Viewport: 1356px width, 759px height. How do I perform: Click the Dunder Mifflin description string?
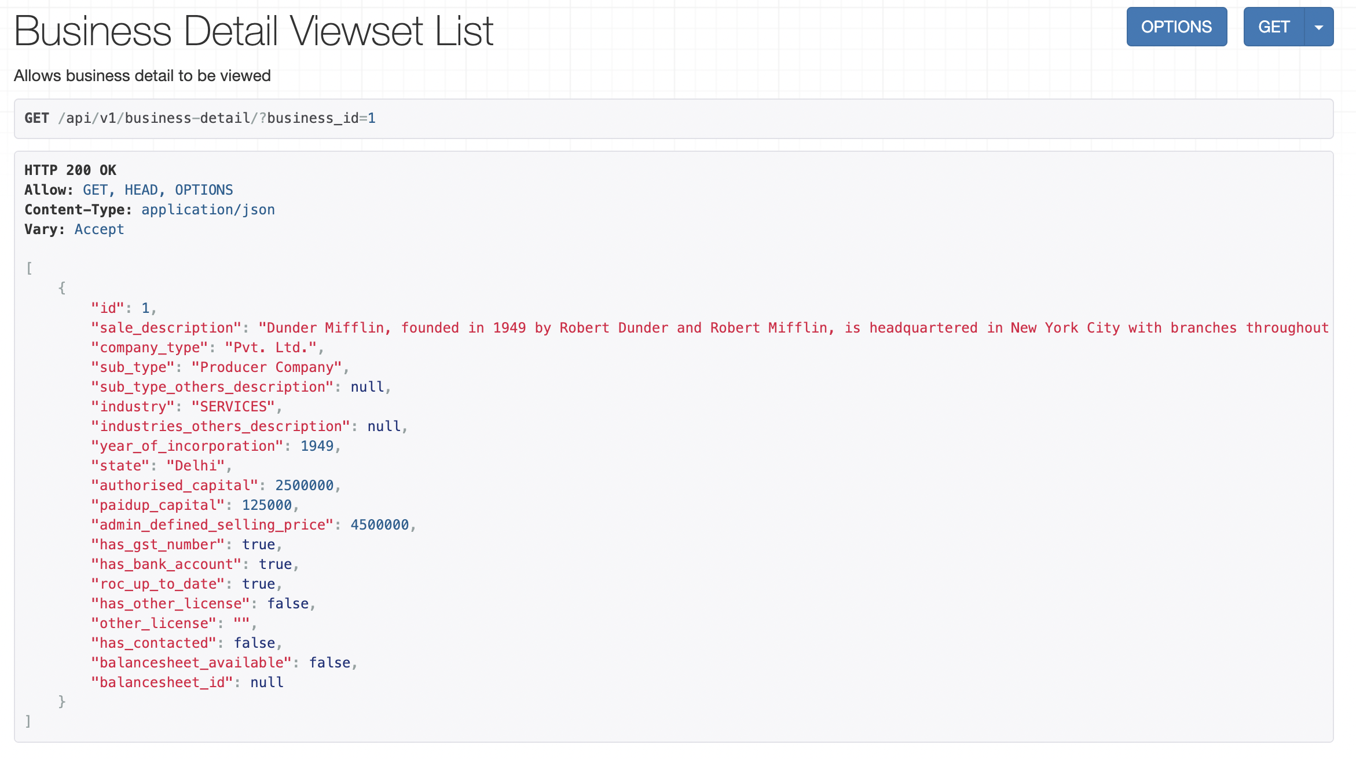[x=793, y=328]
